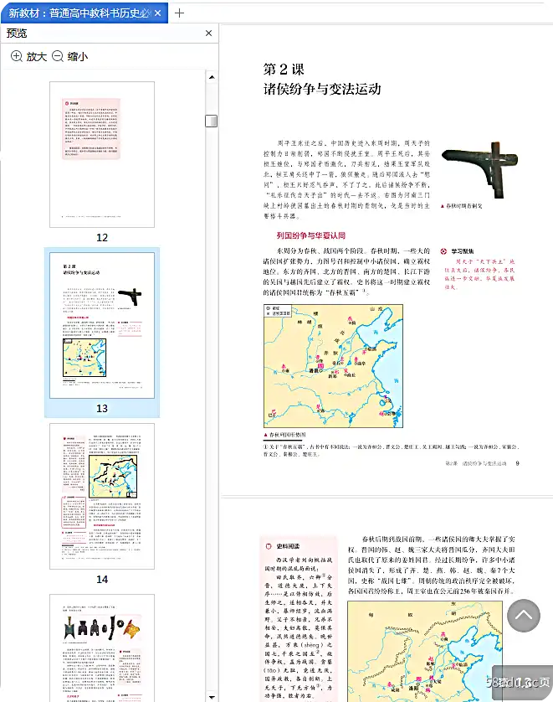Click the back-to-top round arrow button

[x=524, y=616]
